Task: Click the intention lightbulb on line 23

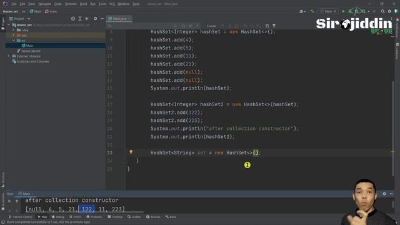Action: pos(131,152)
